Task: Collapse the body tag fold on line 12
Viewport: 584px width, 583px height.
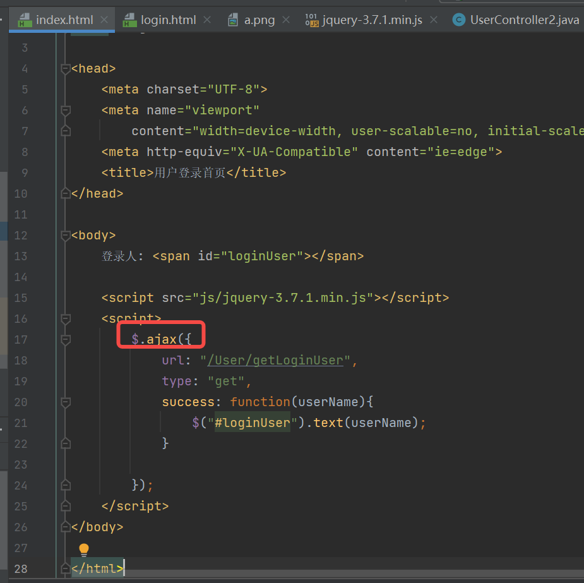Action: [x=66, y=236]
